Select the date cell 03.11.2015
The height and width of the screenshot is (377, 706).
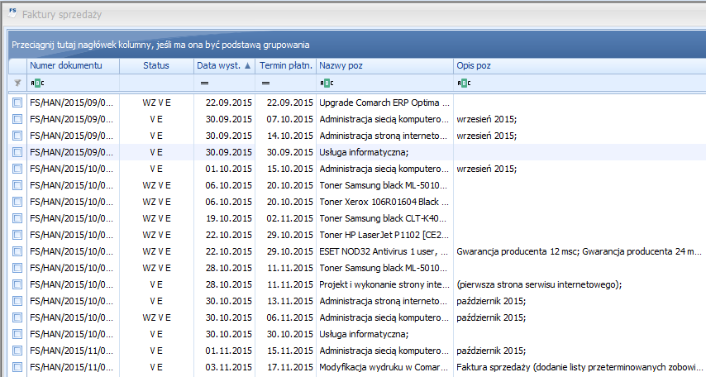tap(224, 367)
